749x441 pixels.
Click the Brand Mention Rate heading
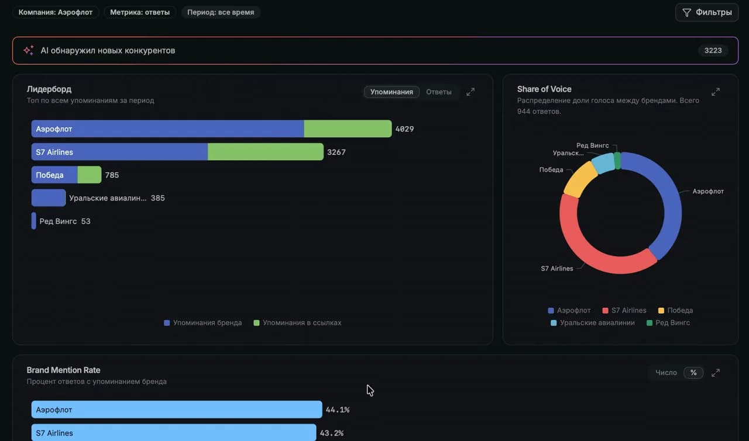[x=63, y=370]
